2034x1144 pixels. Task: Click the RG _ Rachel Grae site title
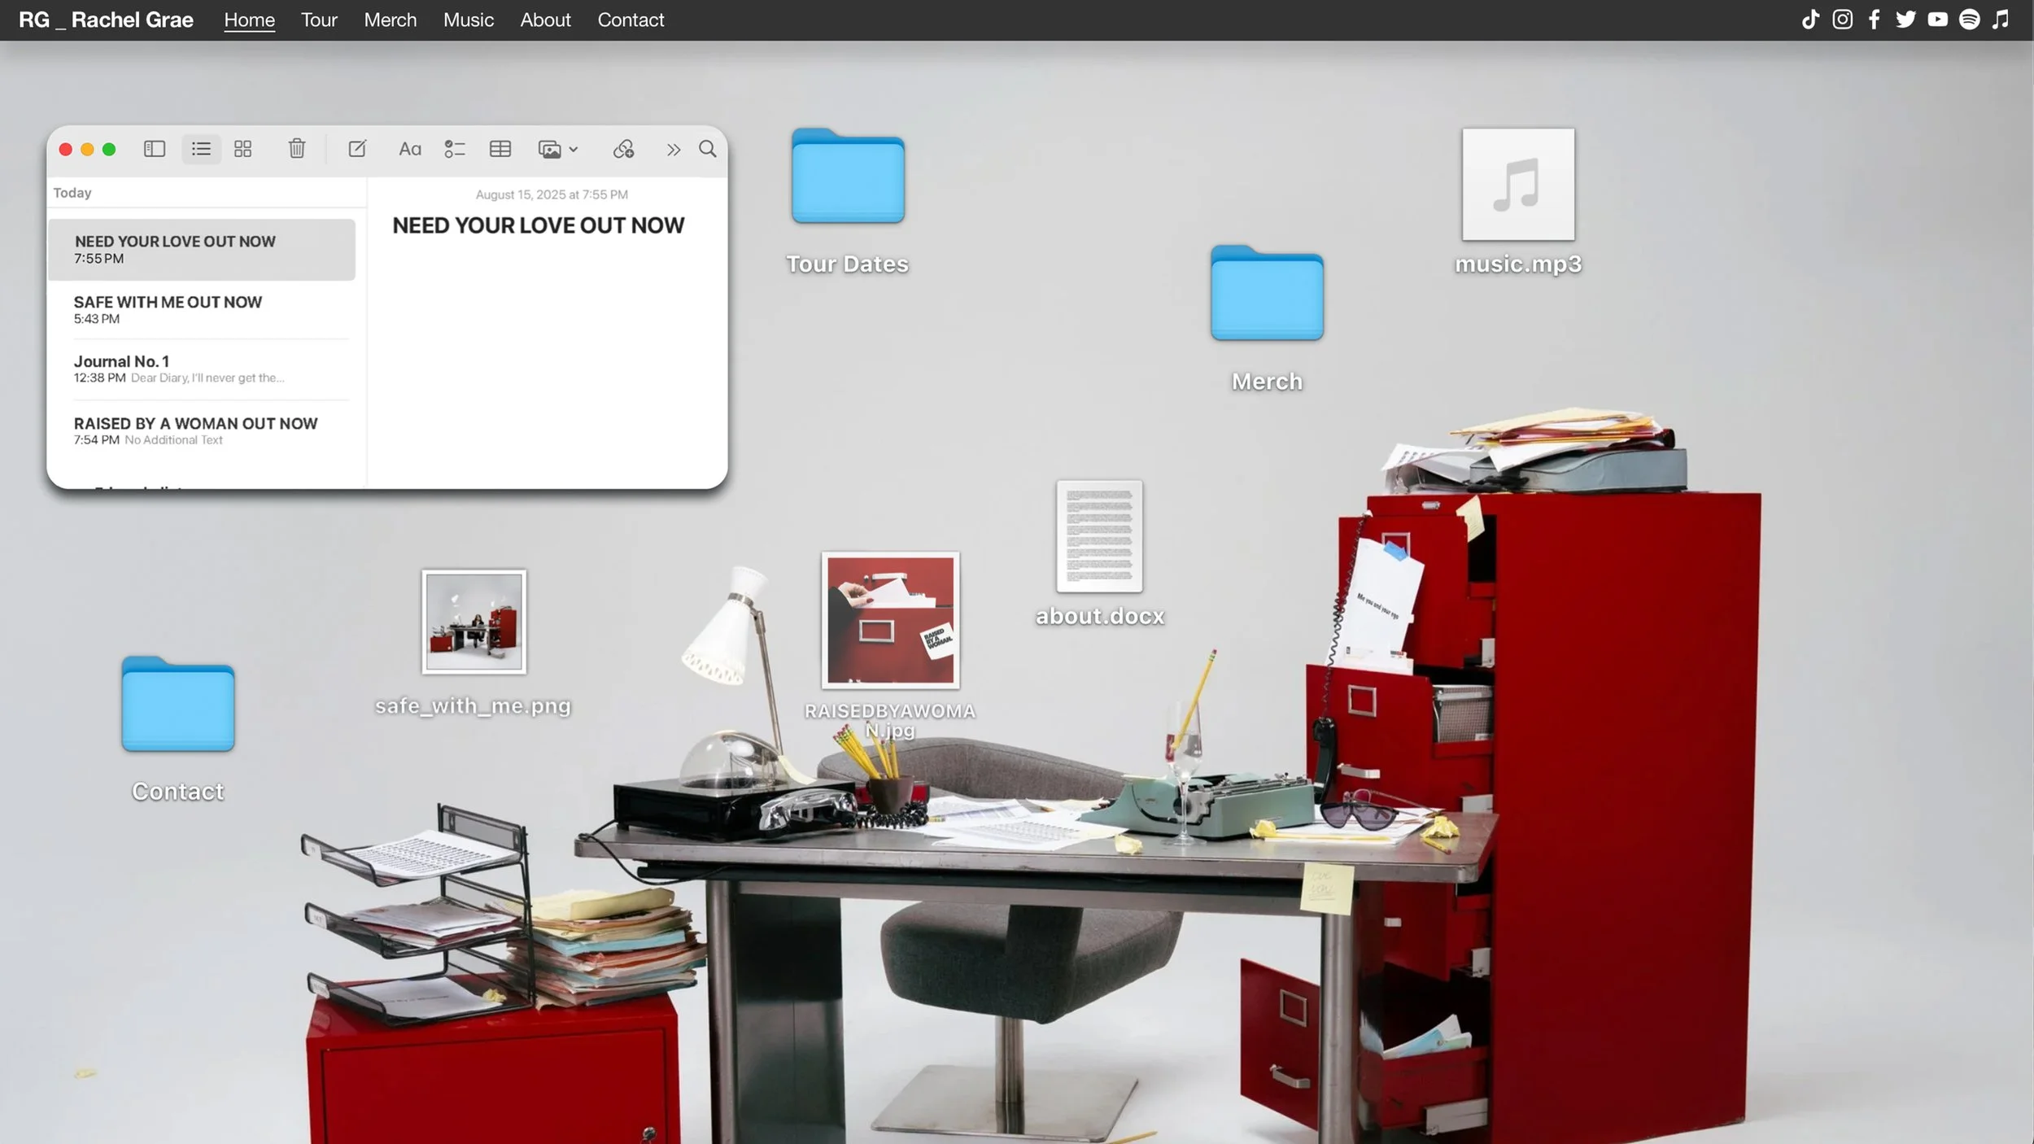(106, 20)
